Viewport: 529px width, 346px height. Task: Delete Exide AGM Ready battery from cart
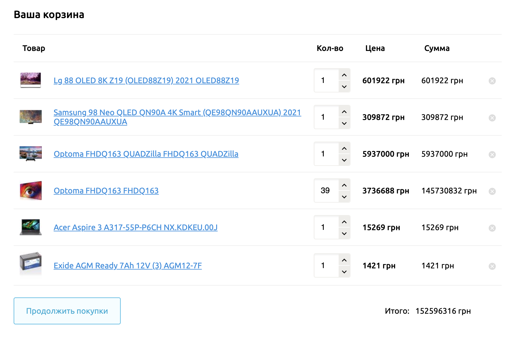pos(492,266)
